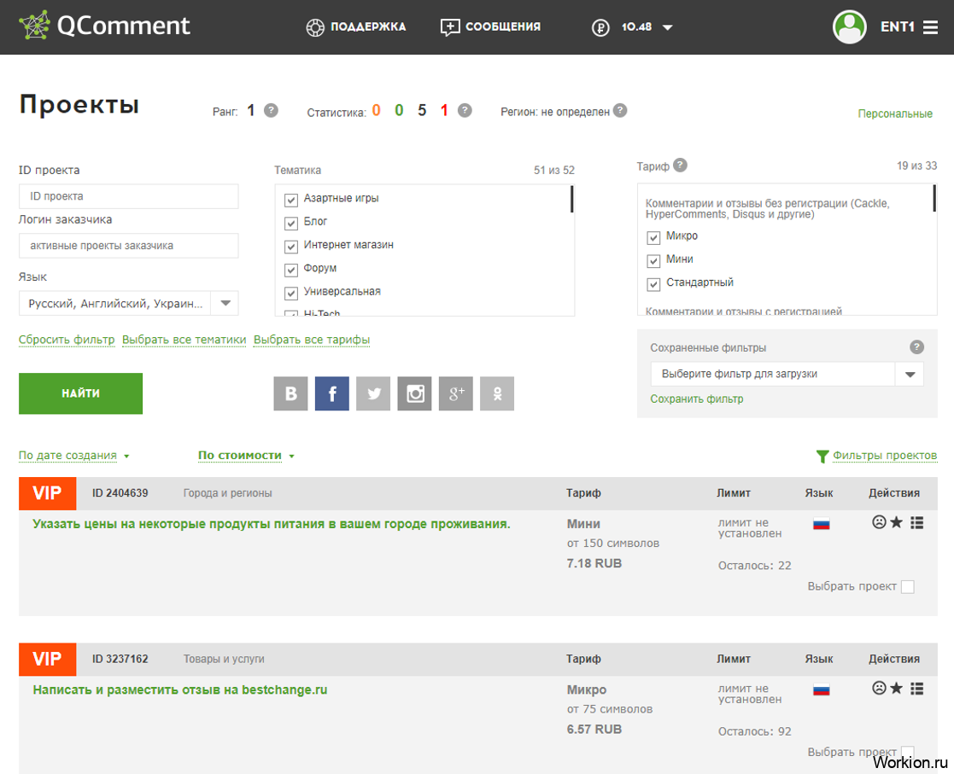Image resolution: width=954 pixels, height=774 pixels.
Task: Share via the Twitter icon
Action: click(373, 393)
